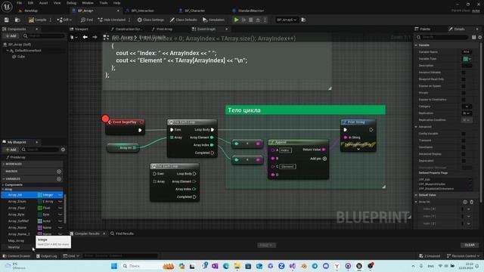Open Class Defaults
484x272 pixels.
[183, 20]
